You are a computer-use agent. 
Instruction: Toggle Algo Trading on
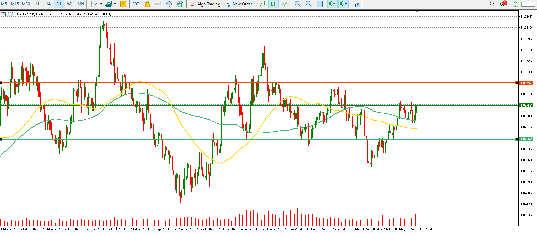click(205, 4)
